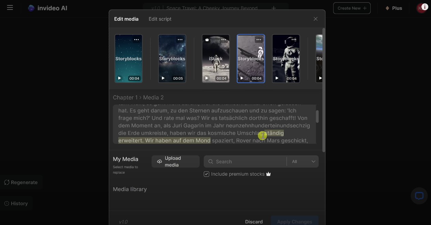
Task: Open the info icon at top right
Action: [x=425, y=6]
